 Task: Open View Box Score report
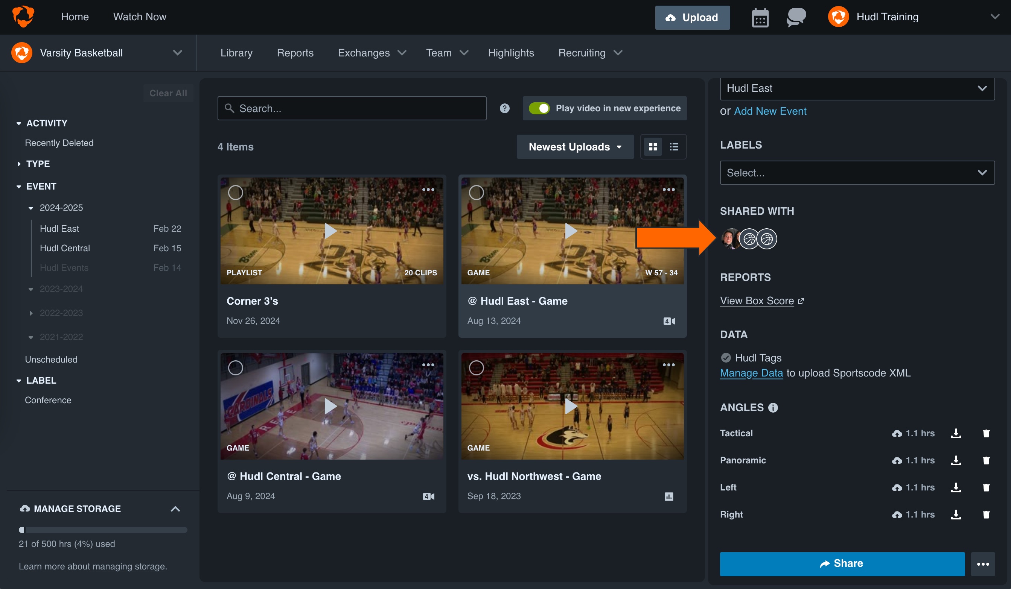[x=757, y=301]
